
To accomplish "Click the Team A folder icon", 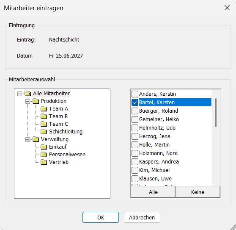I will pos(44,109).
